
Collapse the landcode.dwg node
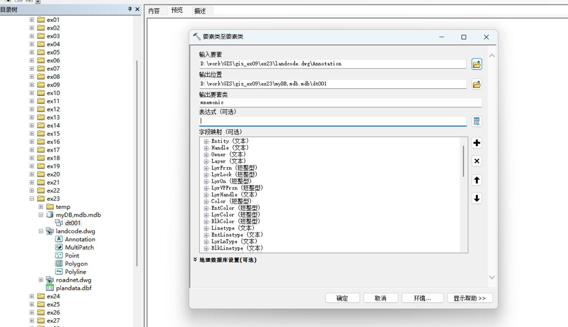click(x=41, y=231)
